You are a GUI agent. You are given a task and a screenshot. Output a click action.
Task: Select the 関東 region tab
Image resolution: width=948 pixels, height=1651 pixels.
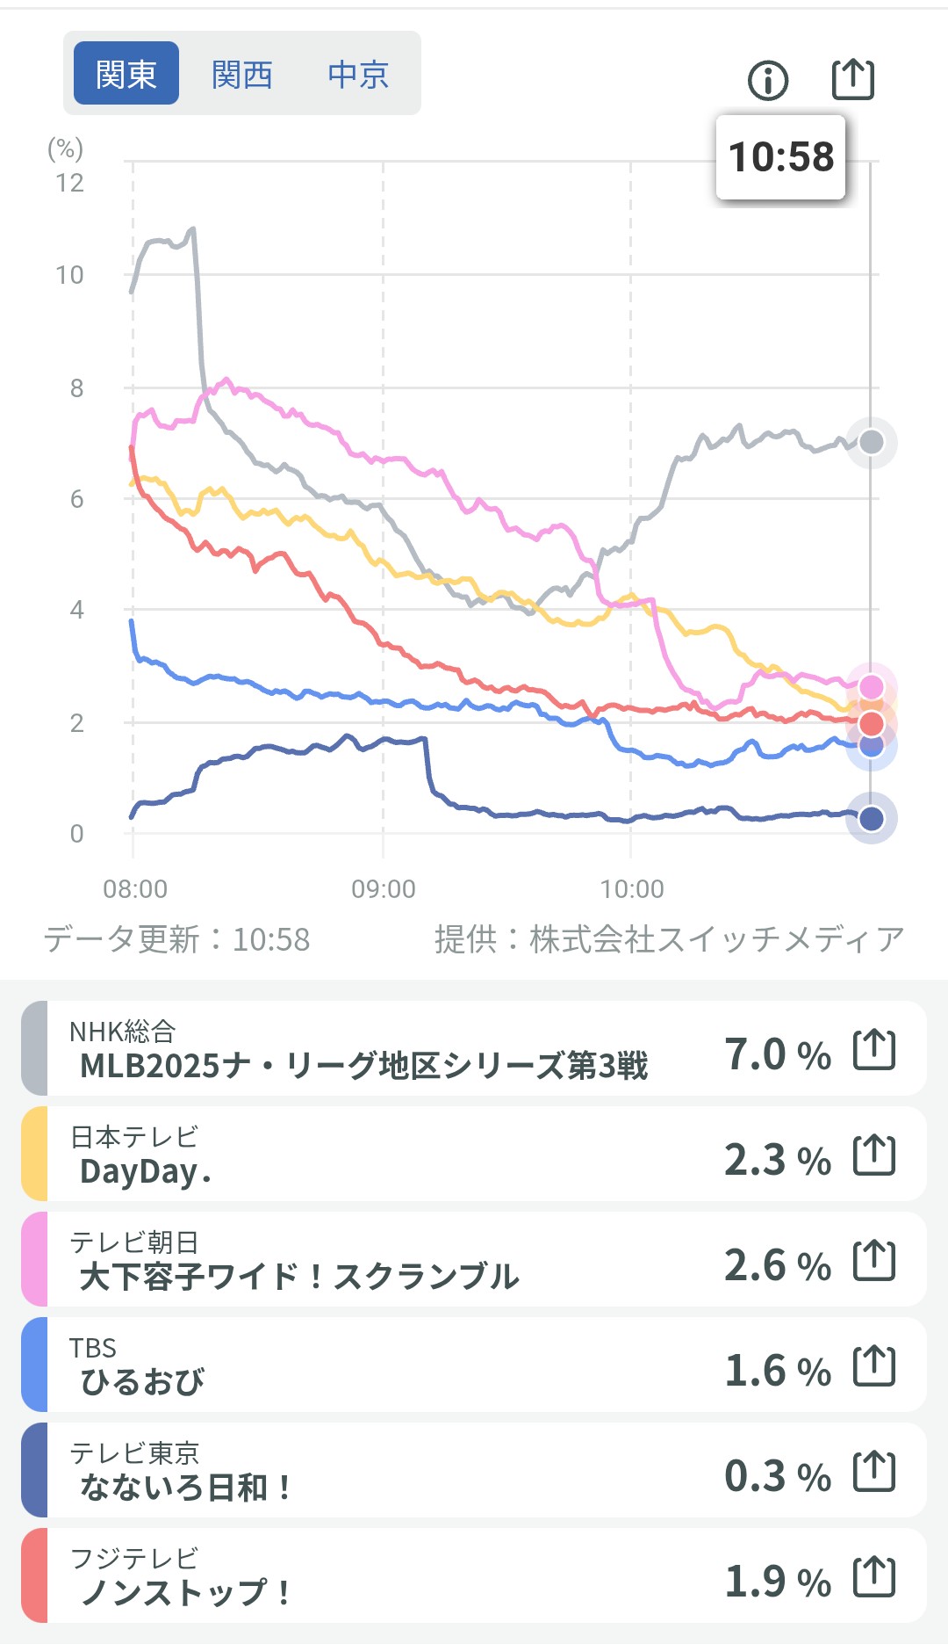pos(126,74)
